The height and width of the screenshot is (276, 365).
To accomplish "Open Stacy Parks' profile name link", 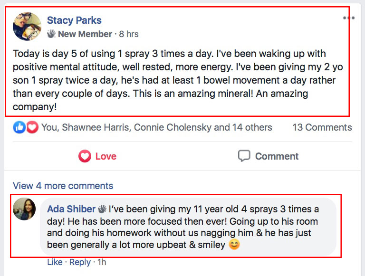I will (74, 20).
